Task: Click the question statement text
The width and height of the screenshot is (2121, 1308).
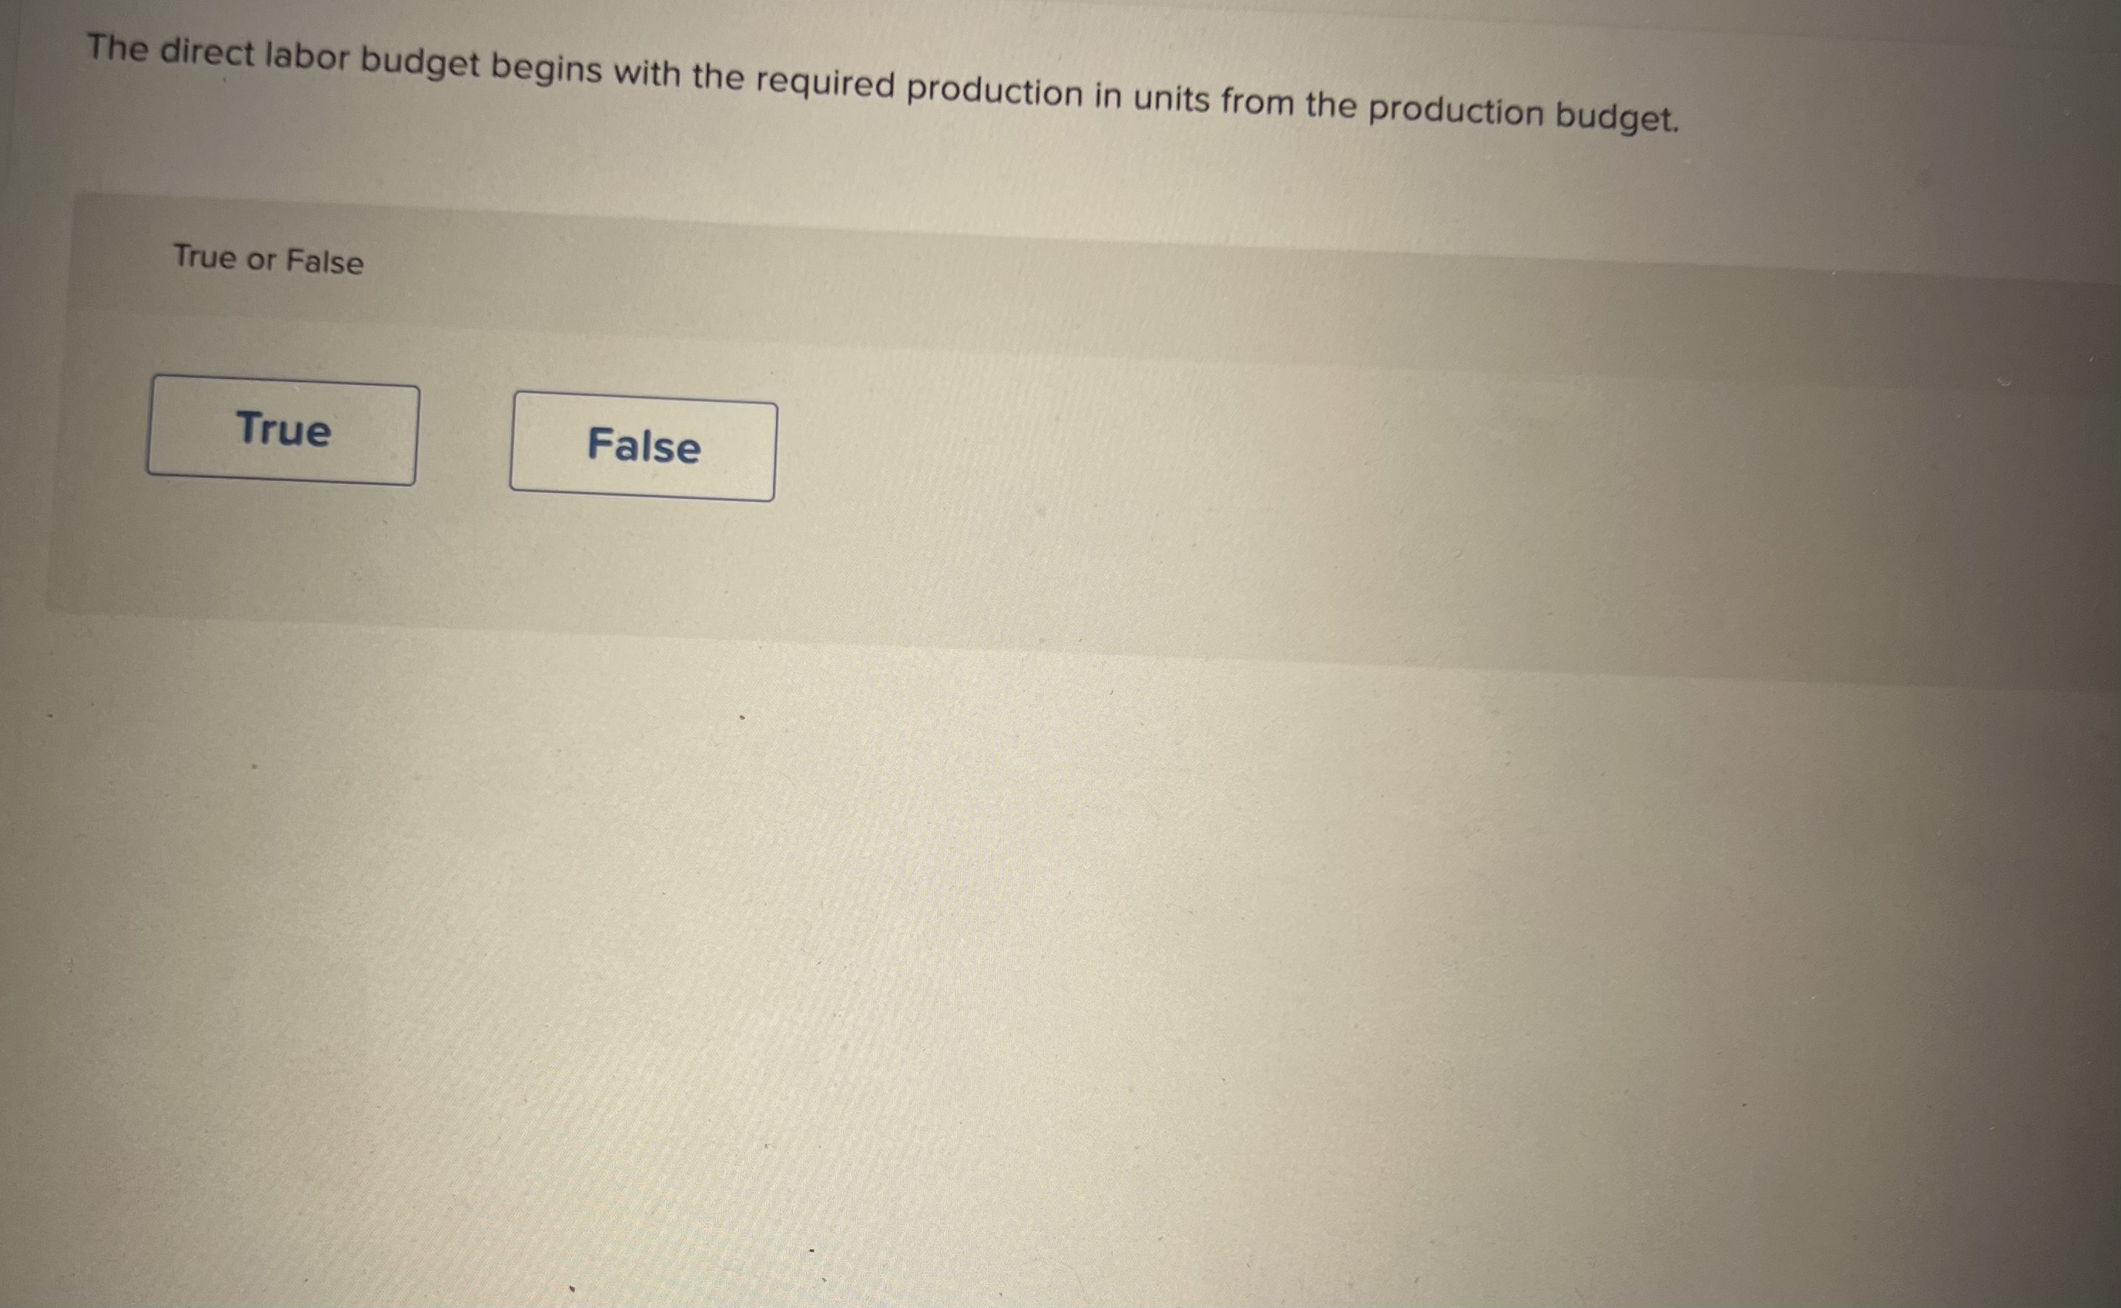Action: [x=882, y=83]
